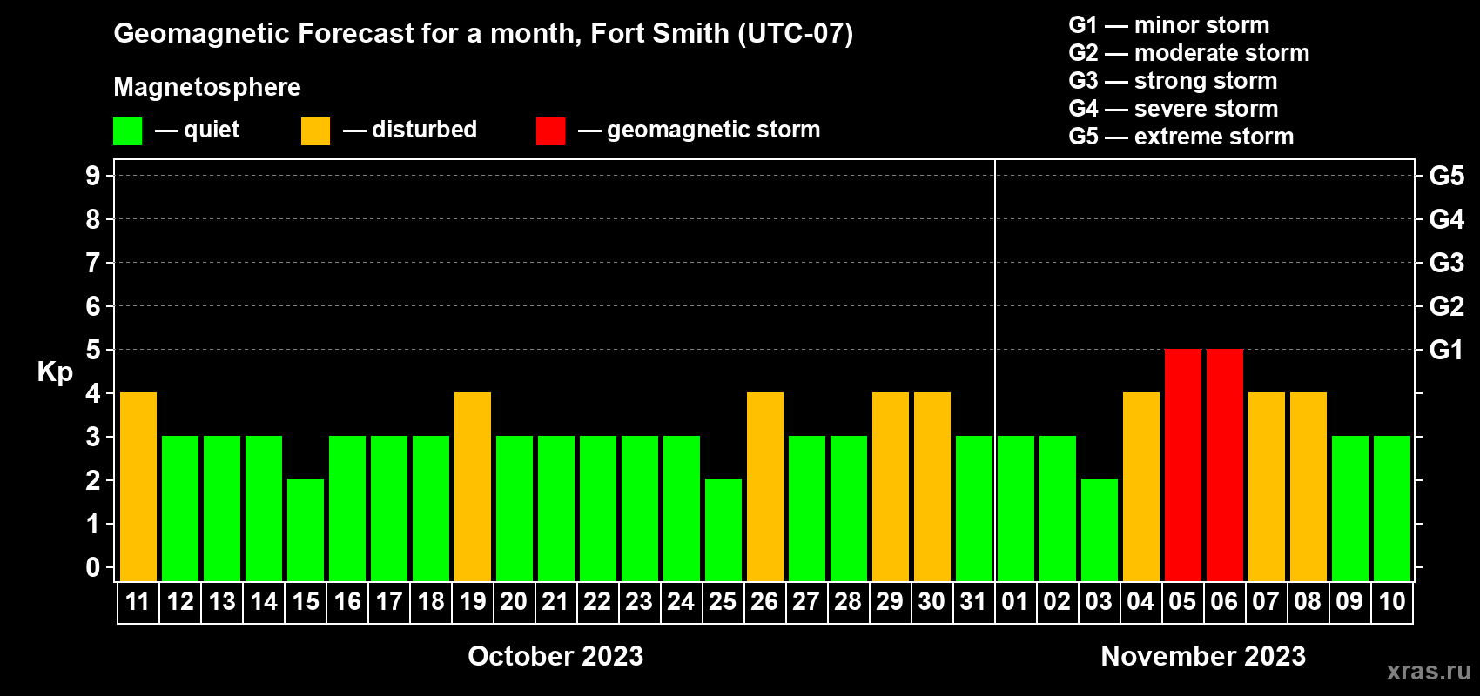Click the orange bar for November 07
1480x696 pixels.
(1267, 486)
